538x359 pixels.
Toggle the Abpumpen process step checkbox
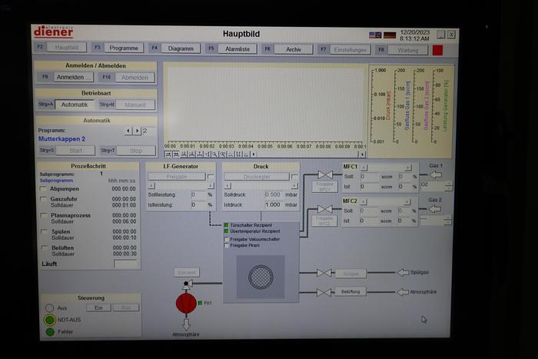pyautogui.click(x=43, y=188)
